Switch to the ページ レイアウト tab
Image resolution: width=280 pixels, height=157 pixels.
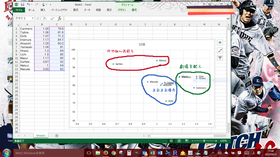[59, 10]
